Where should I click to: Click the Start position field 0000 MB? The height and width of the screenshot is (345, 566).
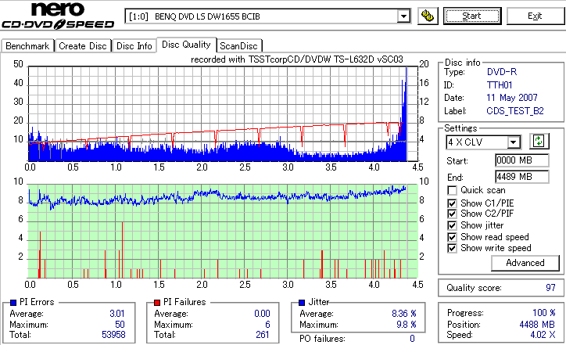(x=522, y=160)
